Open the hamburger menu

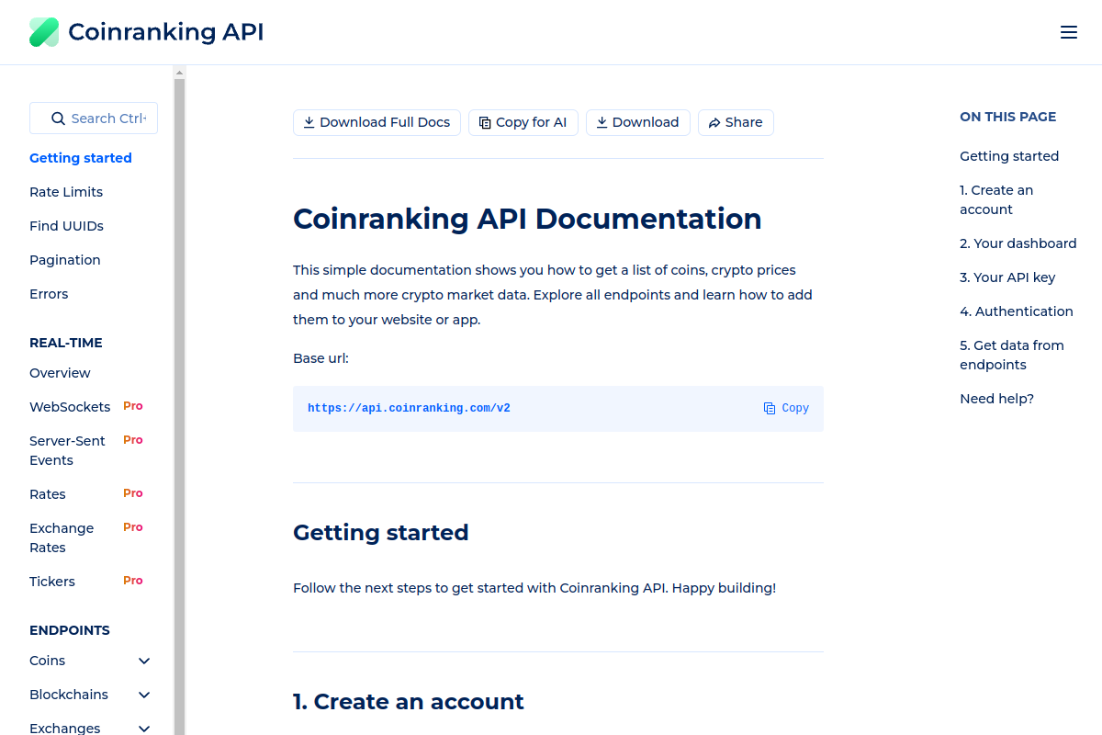tap(1069, 32)
